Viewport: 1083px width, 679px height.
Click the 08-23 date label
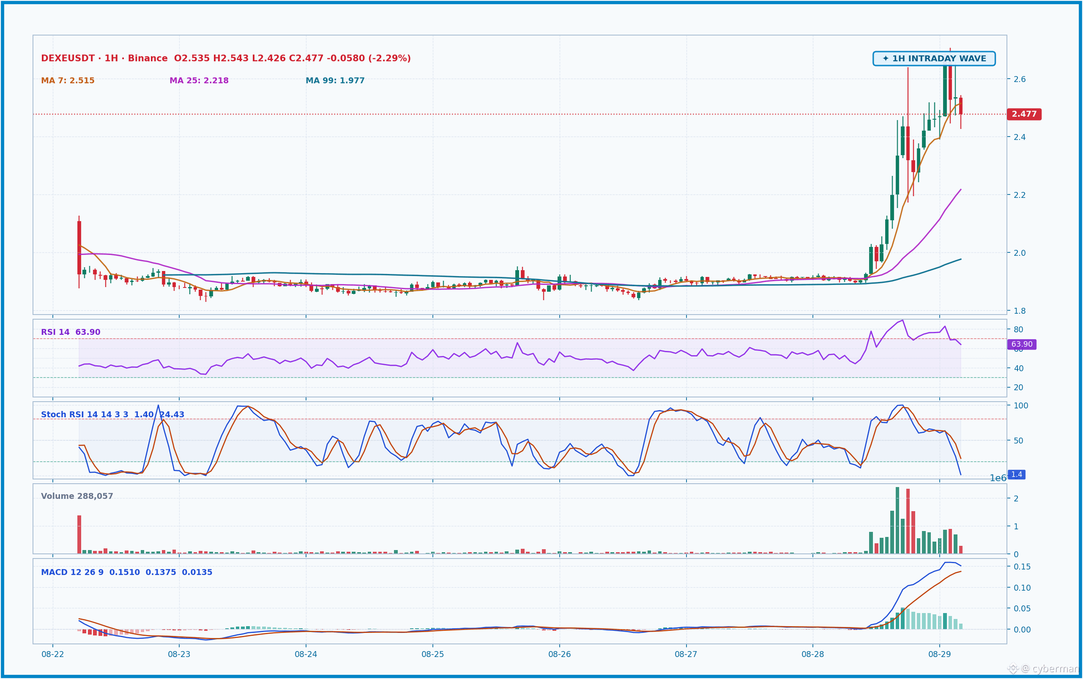[x=179, y=654]
